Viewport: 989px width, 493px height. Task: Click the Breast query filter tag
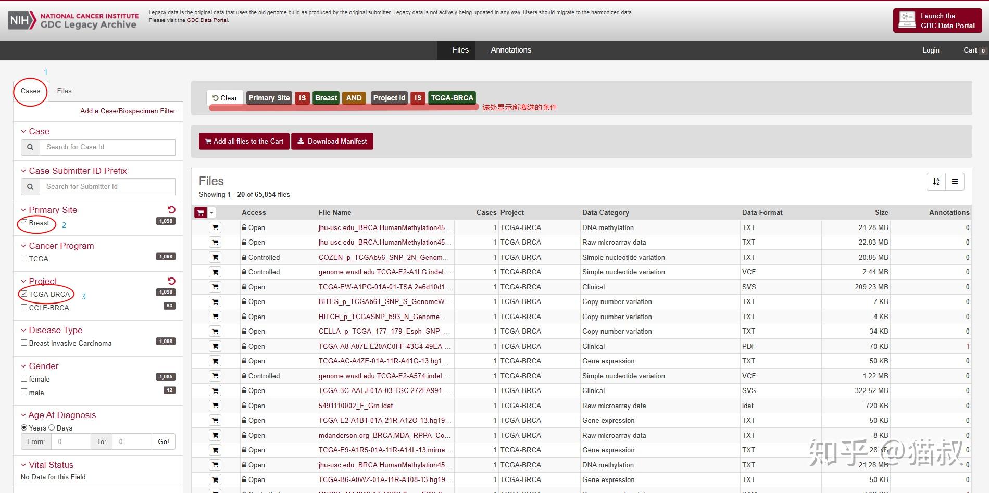point(327,98)
